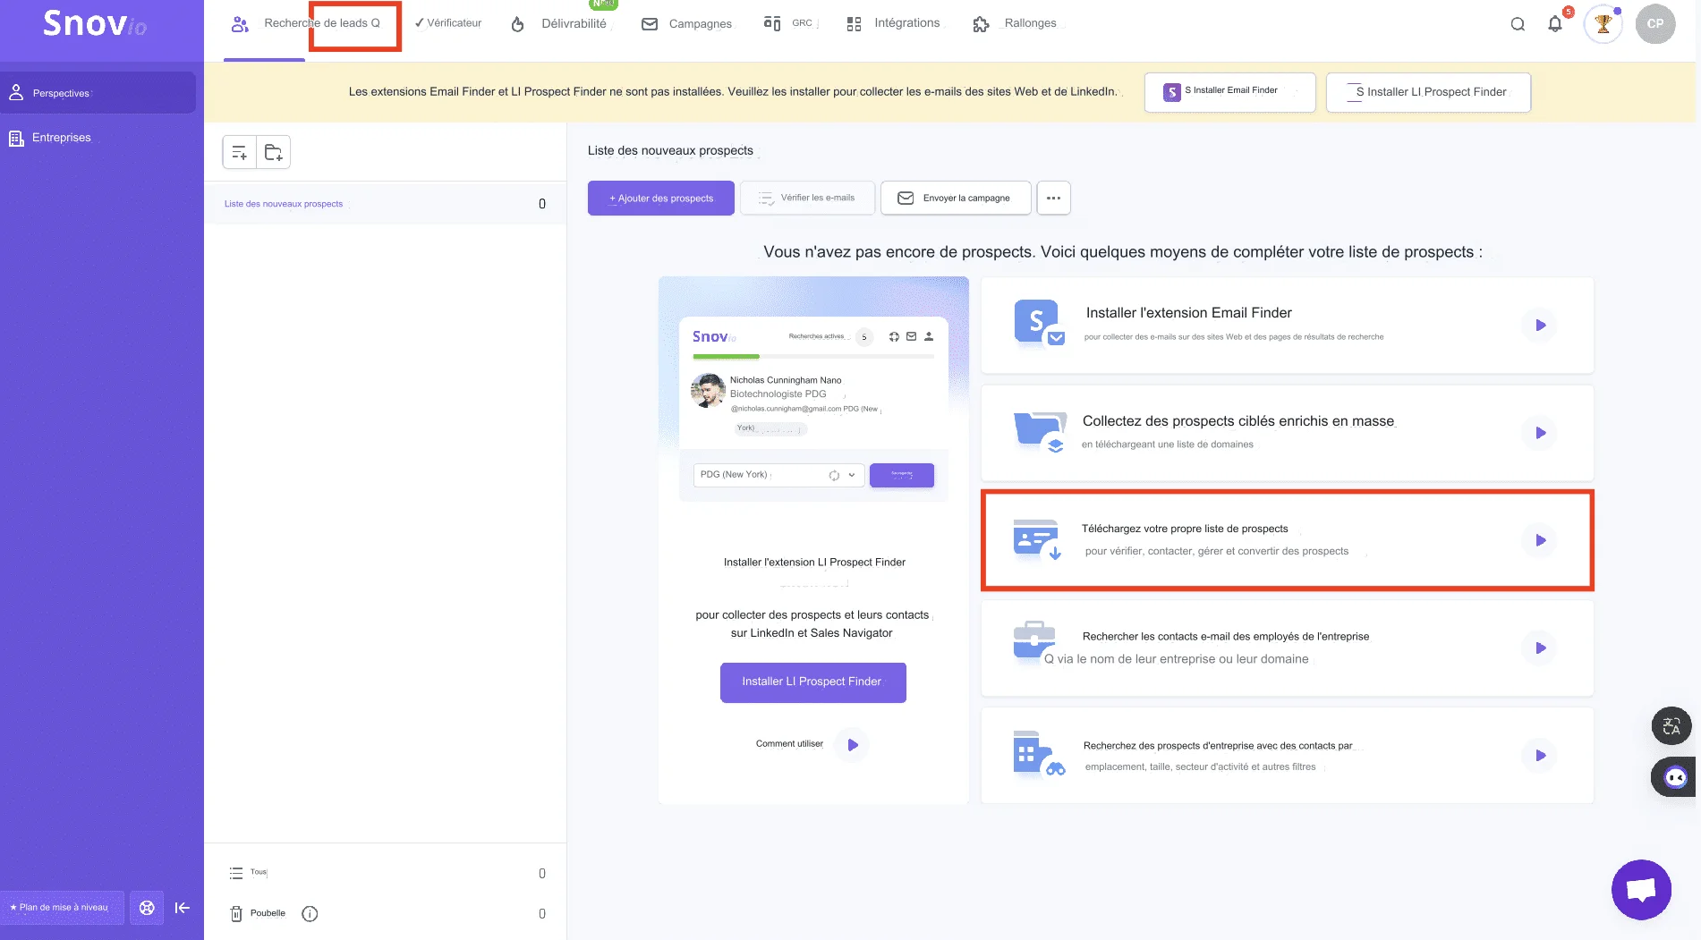The width and height of the screenshot is (1701, 940).
Task: Go to the Campagnes tab
Action: point(687,24)
